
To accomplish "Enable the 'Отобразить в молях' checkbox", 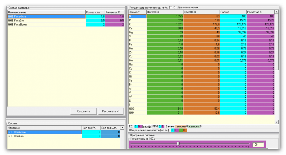I will coord(170,7).
